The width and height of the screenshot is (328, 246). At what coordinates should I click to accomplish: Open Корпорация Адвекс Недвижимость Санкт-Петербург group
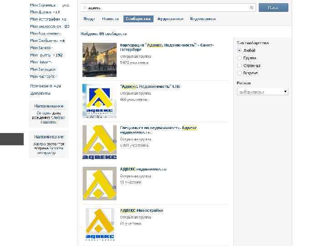click(167, 47)
